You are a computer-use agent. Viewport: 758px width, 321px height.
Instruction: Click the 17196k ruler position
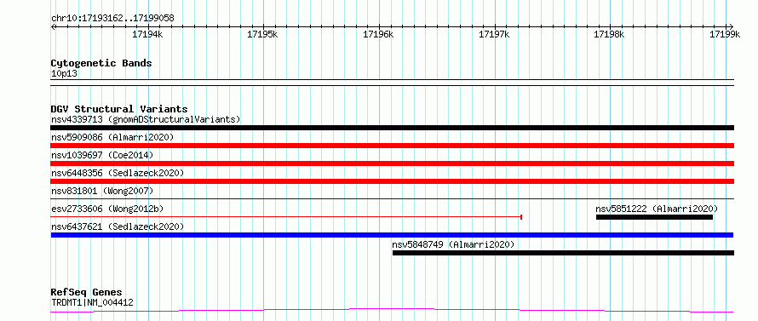point(378,34)
